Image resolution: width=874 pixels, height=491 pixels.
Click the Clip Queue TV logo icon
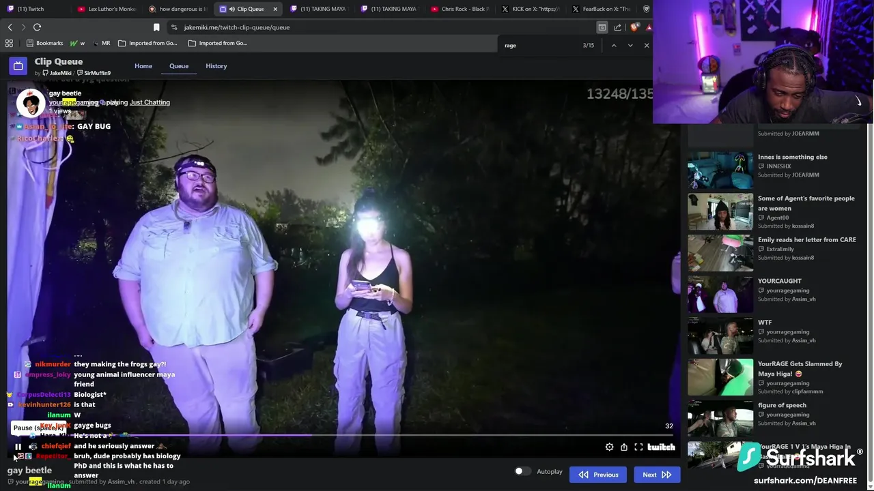(x=18, y=66)
